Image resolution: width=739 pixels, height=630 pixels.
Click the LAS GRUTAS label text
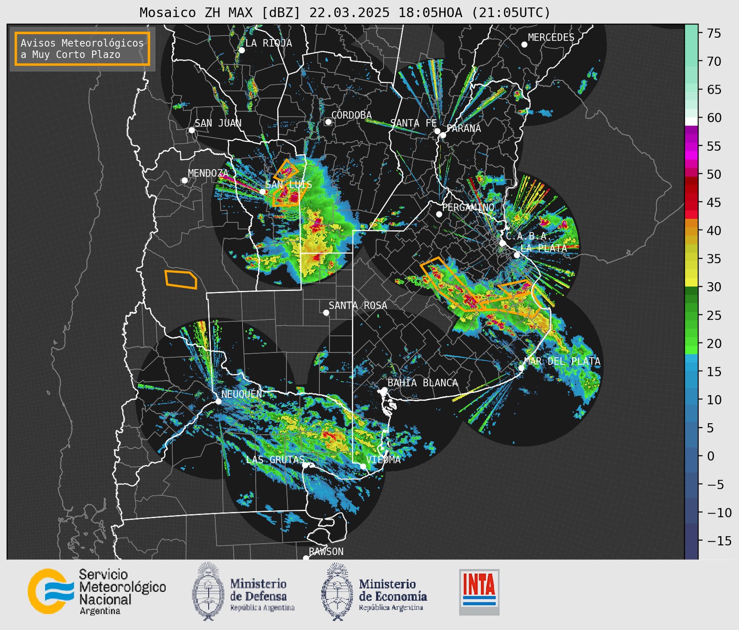[x=275, y=459]
